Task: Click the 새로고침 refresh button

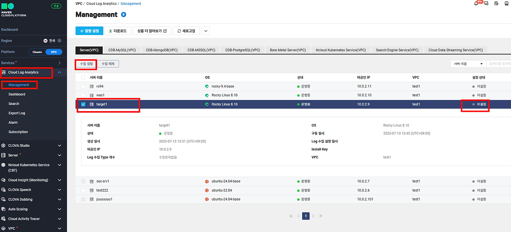Action: pyautogui.click(x=186, y=31)
